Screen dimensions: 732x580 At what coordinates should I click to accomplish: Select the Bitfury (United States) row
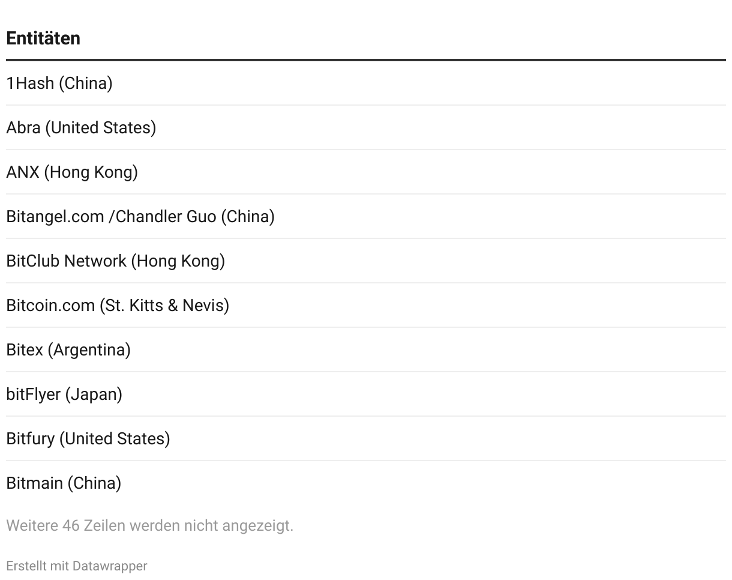pyautogui.click(x=366, y=438)
